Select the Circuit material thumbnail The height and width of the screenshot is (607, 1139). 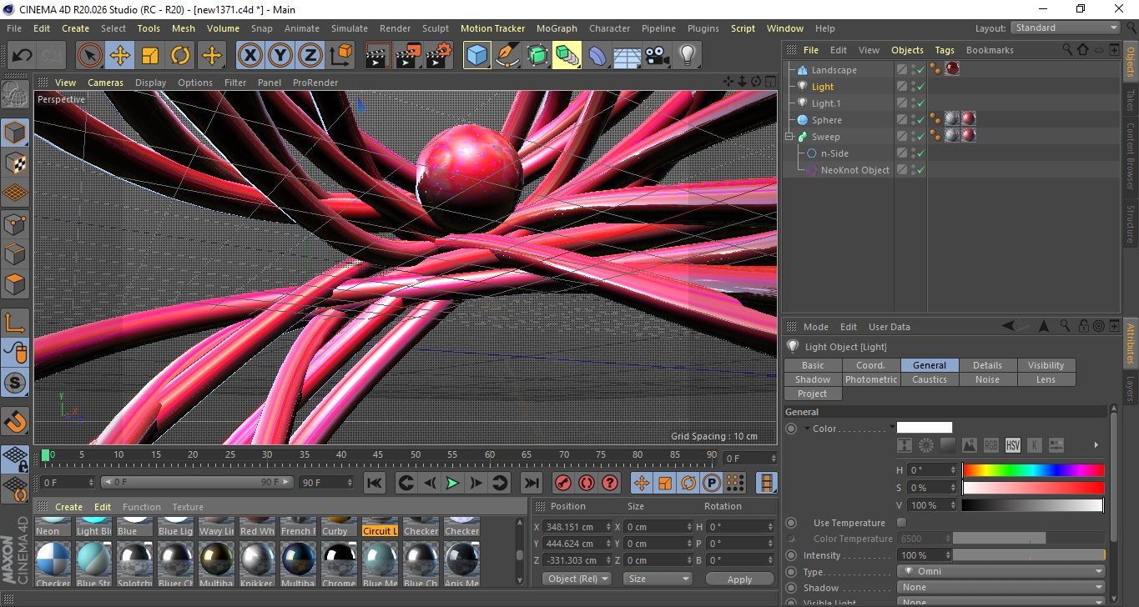point(381,525)
